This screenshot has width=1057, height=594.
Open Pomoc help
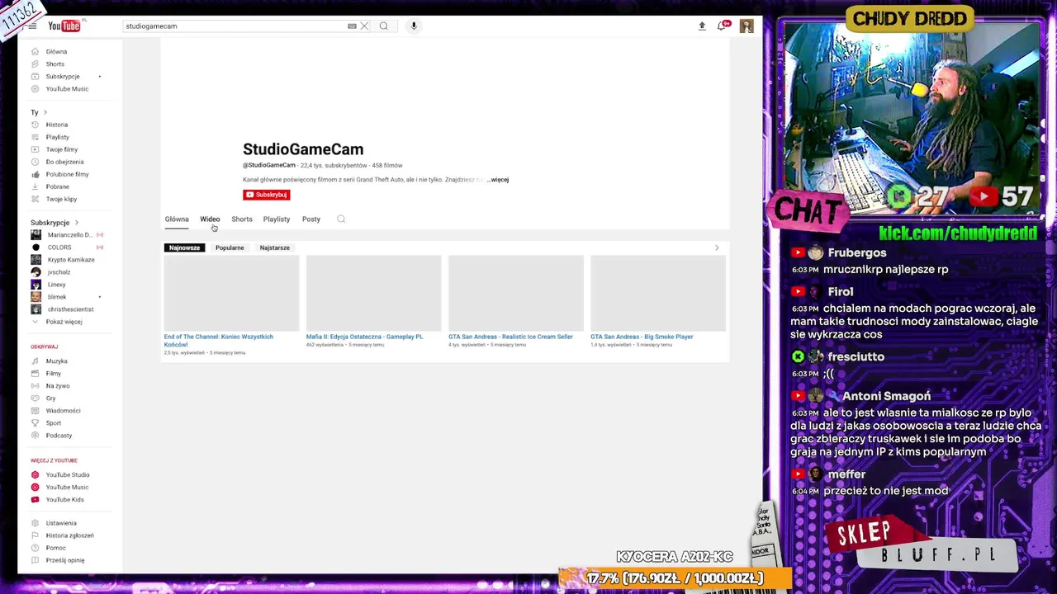(x=56, y=548)
